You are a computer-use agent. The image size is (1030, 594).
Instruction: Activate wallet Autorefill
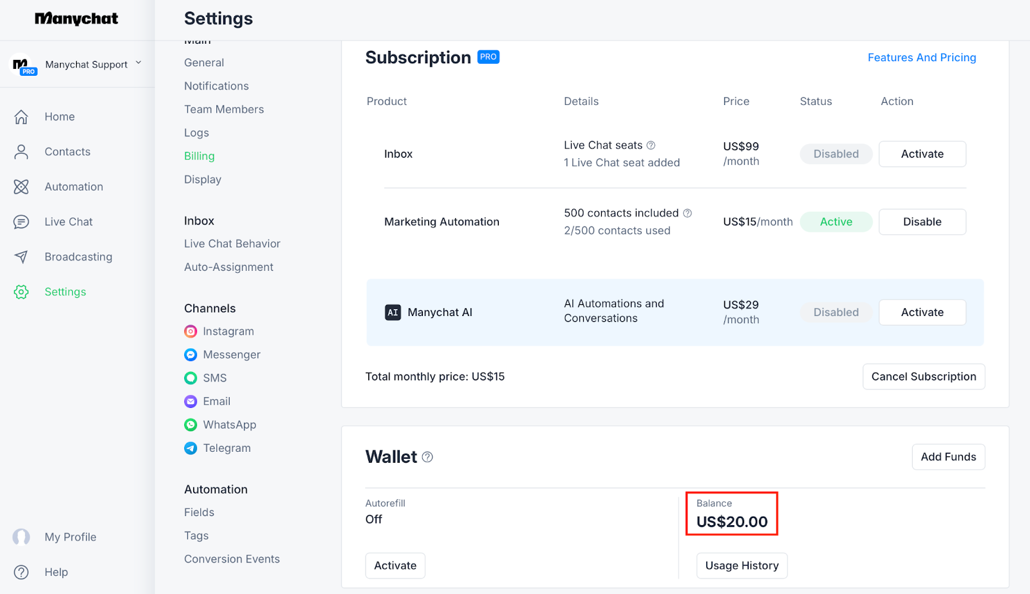coord(395,566)
